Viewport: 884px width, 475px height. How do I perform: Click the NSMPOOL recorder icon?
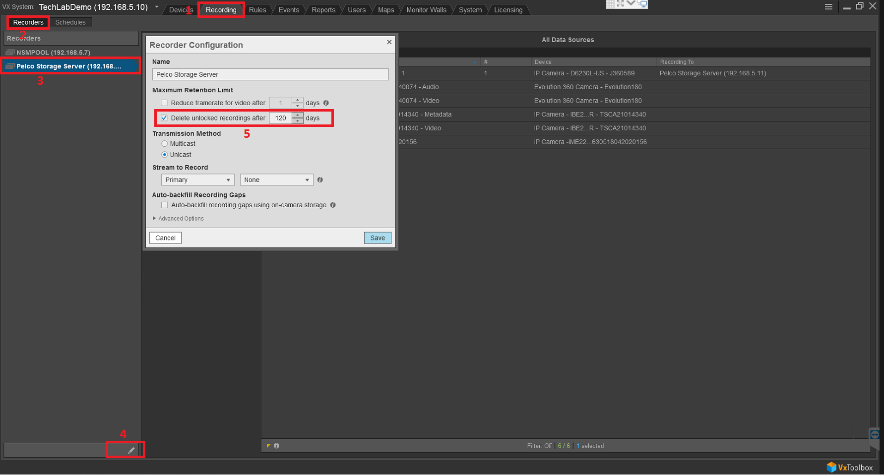[10, 52]
